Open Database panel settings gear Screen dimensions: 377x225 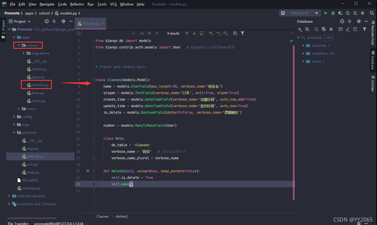click(359, 21)
